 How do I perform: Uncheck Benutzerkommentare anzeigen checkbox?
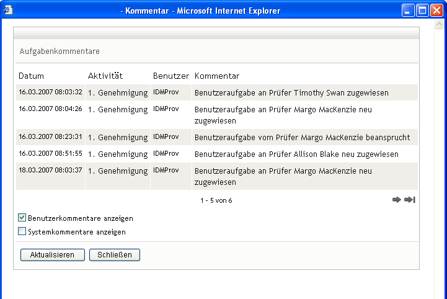point(22,218)
